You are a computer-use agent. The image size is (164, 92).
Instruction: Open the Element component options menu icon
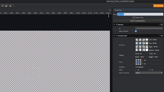coord(162,25)
